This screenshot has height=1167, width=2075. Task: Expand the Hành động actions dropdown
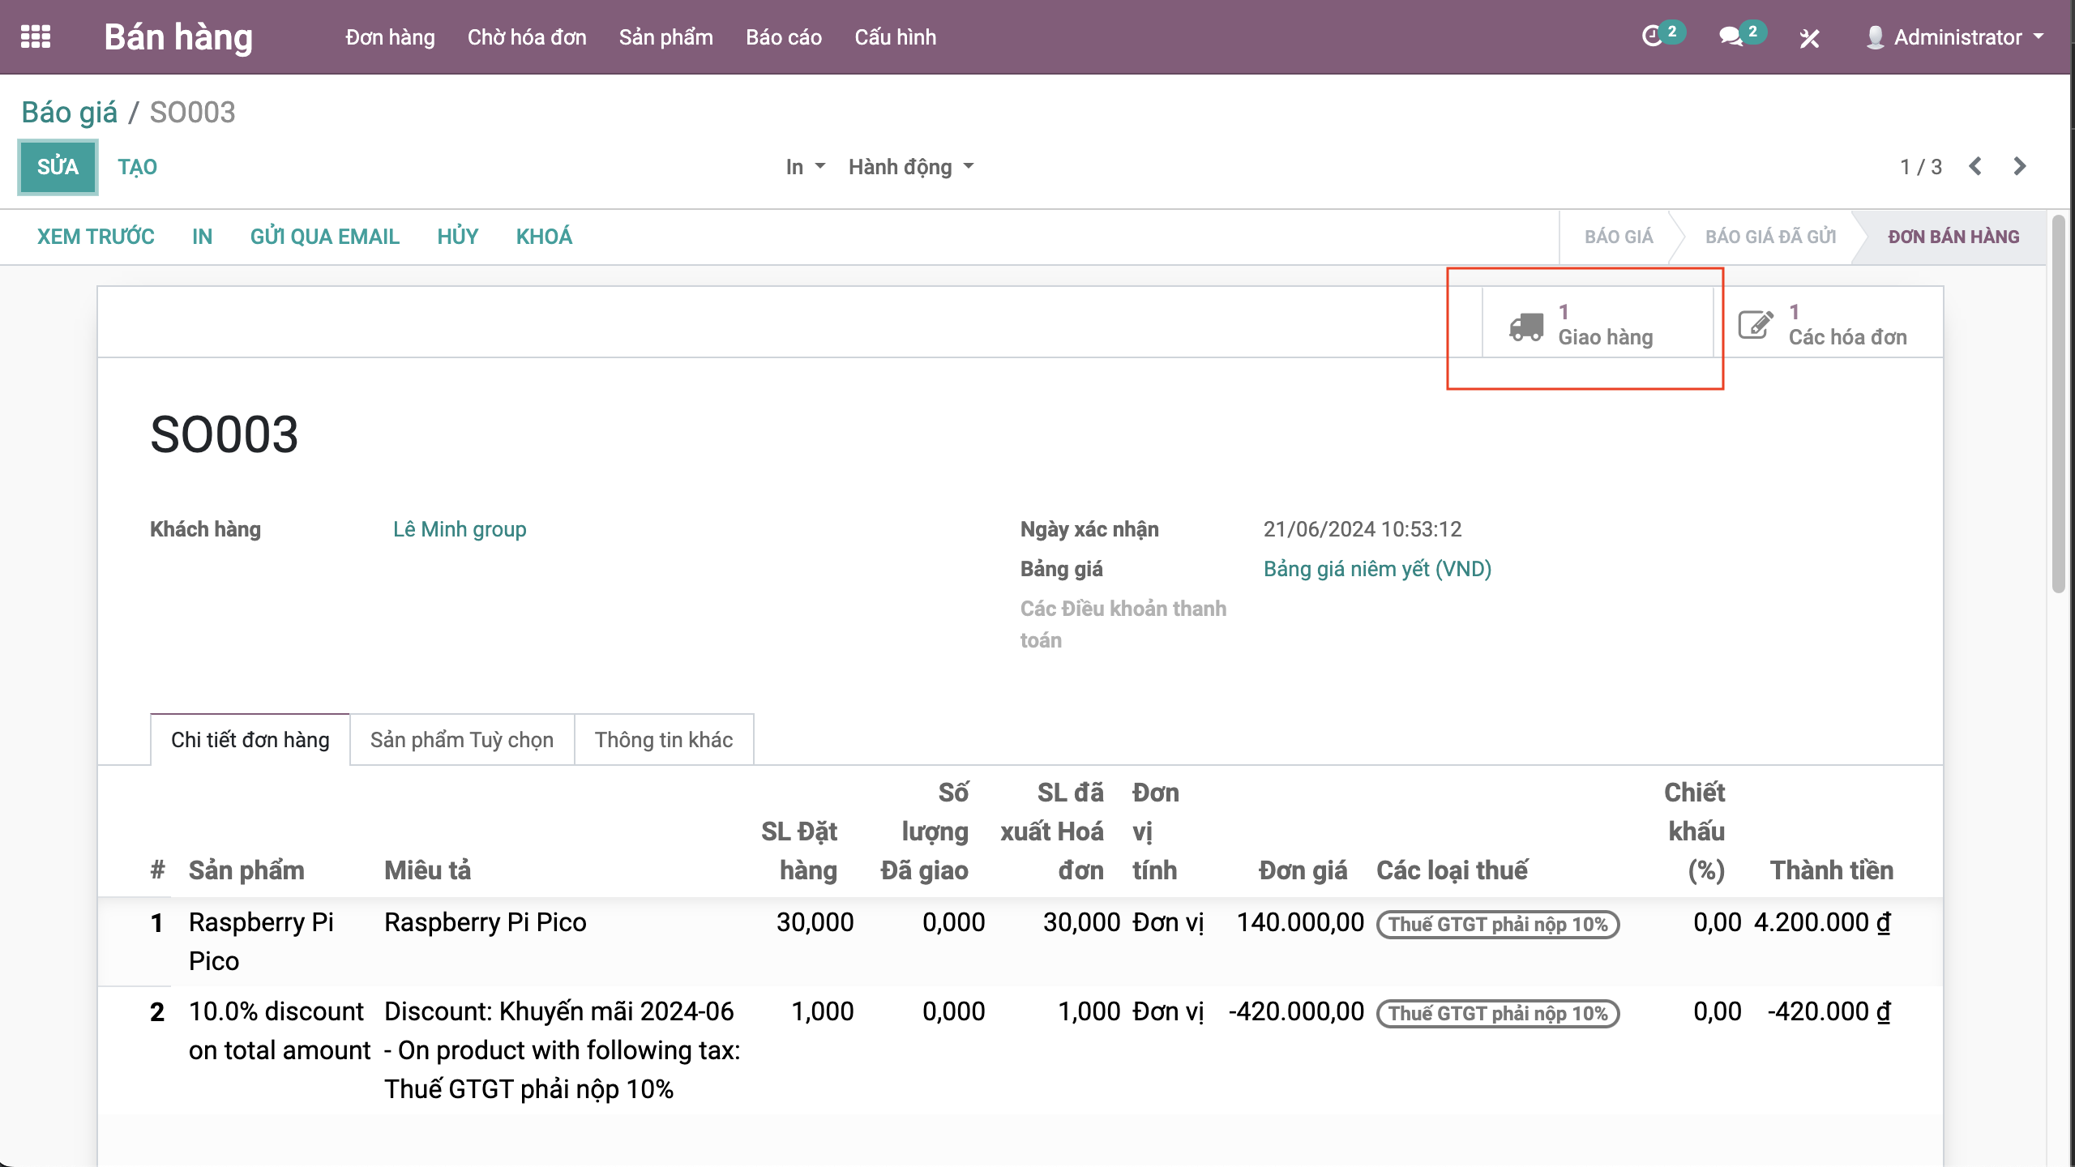[910, 167]
